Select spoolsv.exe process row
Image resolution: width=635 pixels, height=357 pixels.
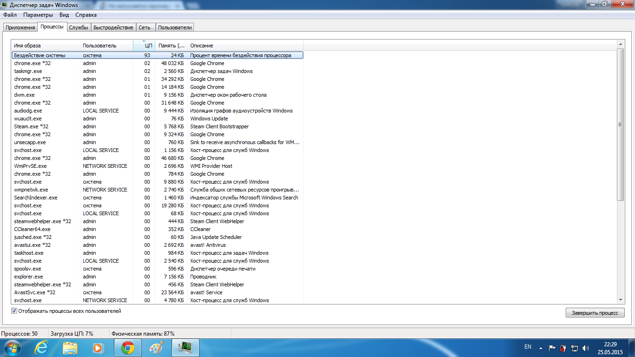coord(157,269)
